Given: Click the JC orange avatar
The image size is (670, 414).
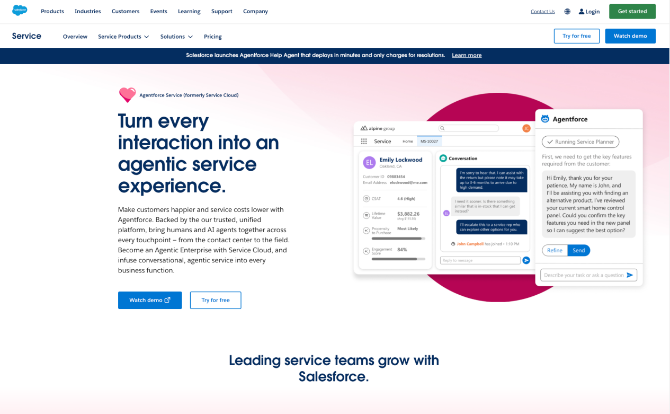Looking at the screenshot, I should [x=526, y=128].
